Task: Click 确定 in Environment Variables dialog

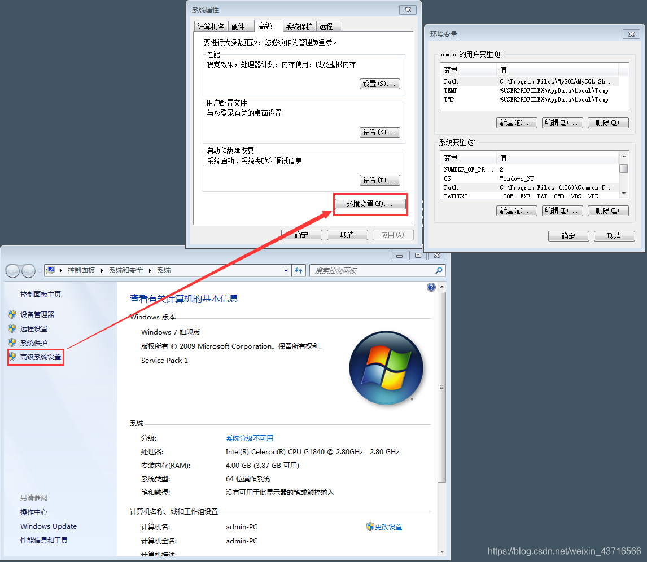Action: (569, 236)
